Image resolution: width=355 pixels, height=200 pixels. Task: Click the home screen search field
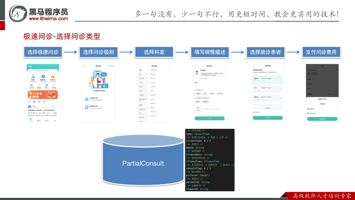(43, 71)
